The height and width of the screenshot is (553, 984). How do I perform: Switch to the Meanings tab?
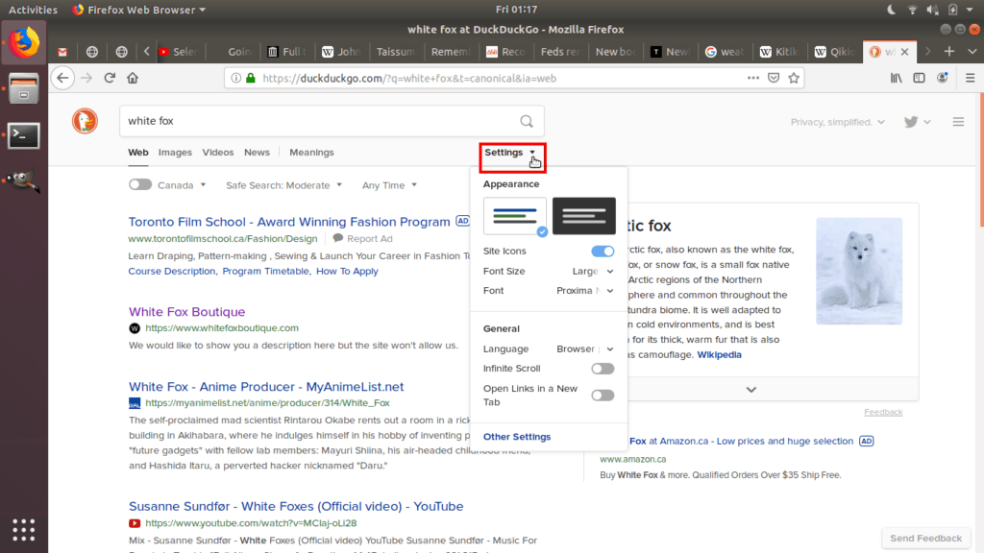(x=311, y=153)
